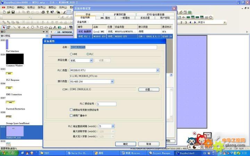
Task: Click the New file icon in toolbar
Action: 4,12
